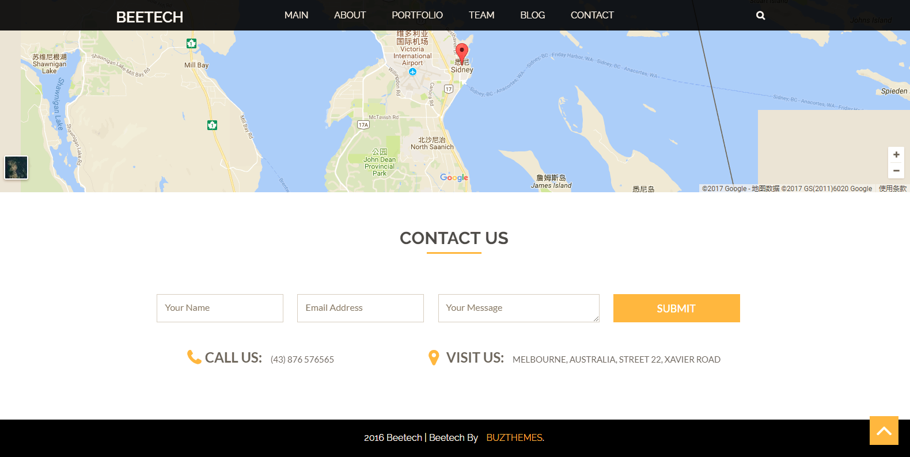Zoom out the map with minus button
Image resolution: width=910 pixels, height=457 pixels.
[x=896, y=170]
